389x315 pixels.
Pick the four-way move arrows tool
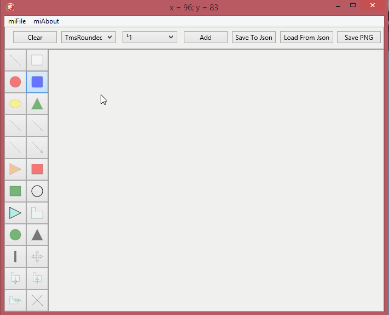37,257
